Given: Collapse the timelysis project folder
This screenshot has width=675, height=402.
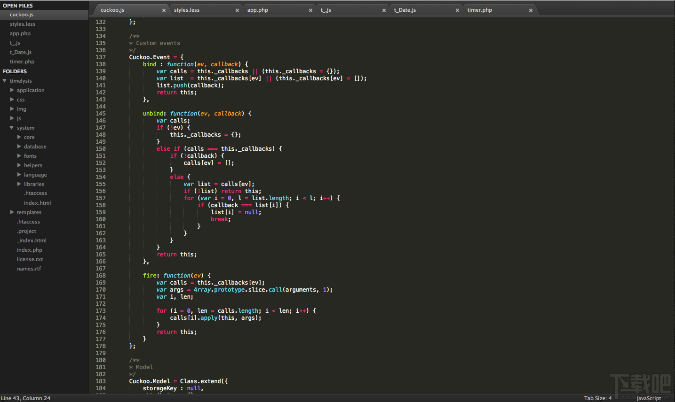Looking at the screenshot, I should [5, 80].
